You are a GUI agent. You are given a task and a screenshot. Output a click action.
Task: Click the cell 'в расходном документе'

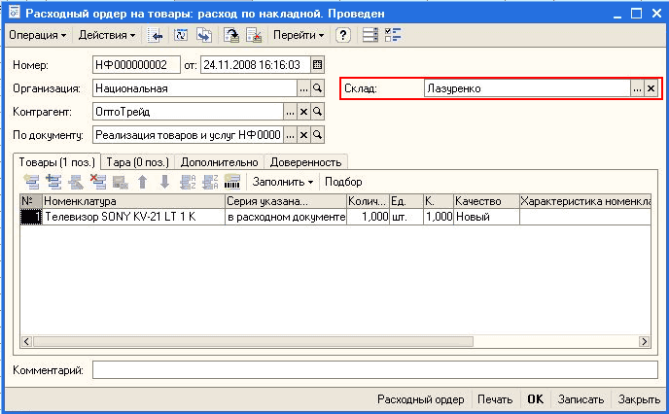click(286, 217)
